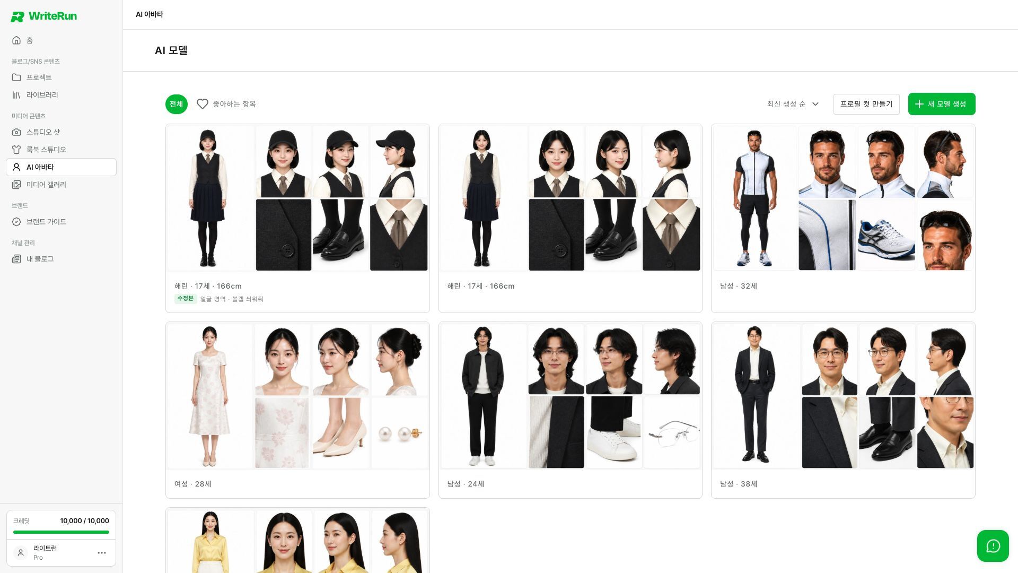Image resolution: width=1018 pixels, height=573 pixels.
Task: Open the 미디어 갤러리 image icon
Action: (16, 185)
